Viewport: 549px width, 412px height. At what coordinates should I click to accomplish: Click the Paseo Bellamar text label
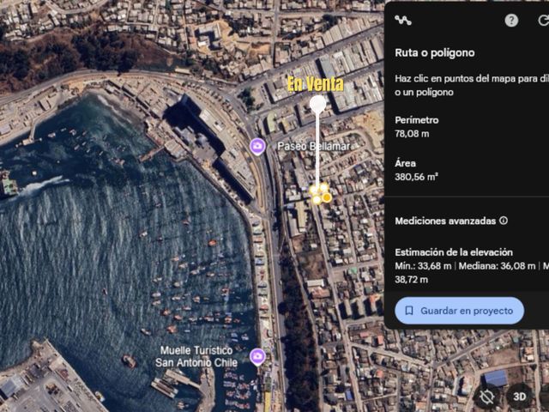(313, 147)
